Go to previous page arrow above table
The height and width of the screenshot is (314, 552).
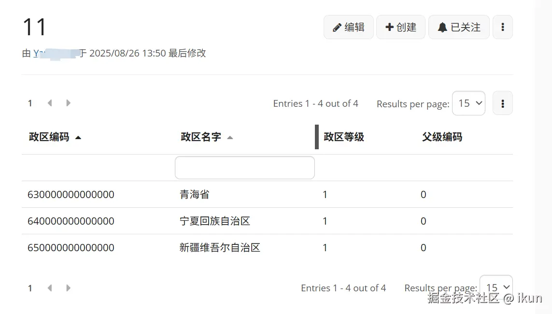pos(49,103)
